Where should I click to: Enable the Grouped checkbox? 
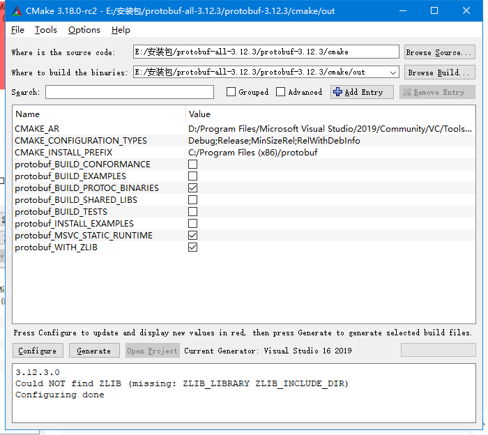[231, 92]
